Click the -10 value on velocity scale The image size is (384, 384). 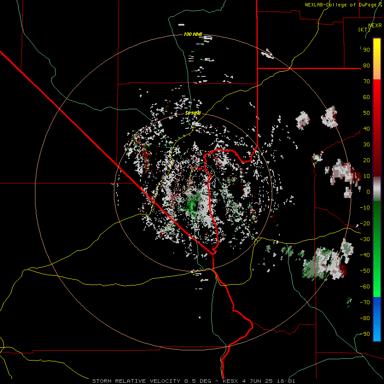365,208
